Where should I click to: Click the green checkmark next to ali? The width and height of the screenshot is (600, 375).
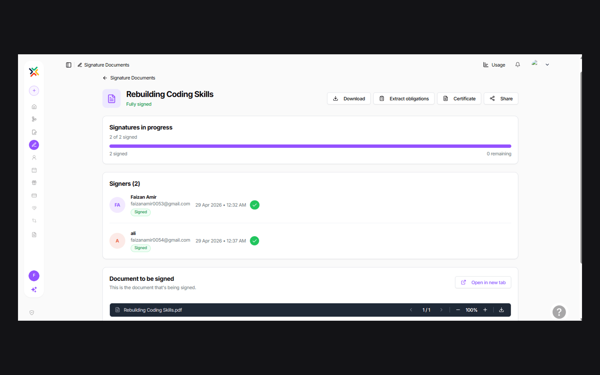(x=254, y=241)
